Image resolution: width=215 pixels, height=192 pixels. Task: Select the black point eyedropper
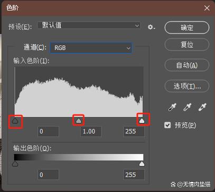click(x=172, y=107)
